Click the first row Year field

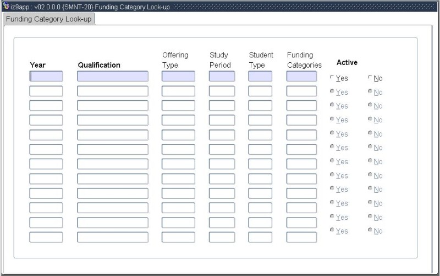click(x=46, y=77)
